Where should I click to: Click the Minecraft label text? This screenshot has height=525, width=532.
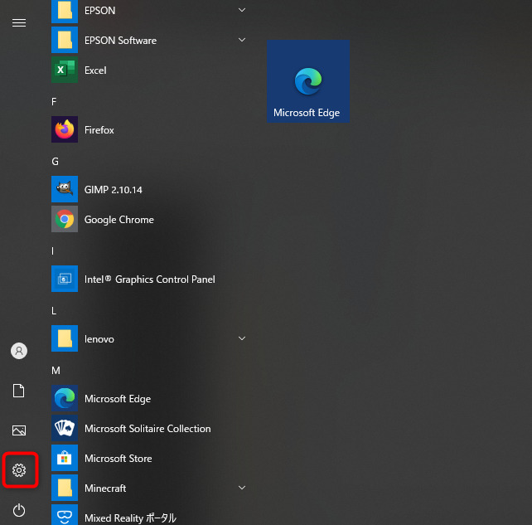click(105, 489)
